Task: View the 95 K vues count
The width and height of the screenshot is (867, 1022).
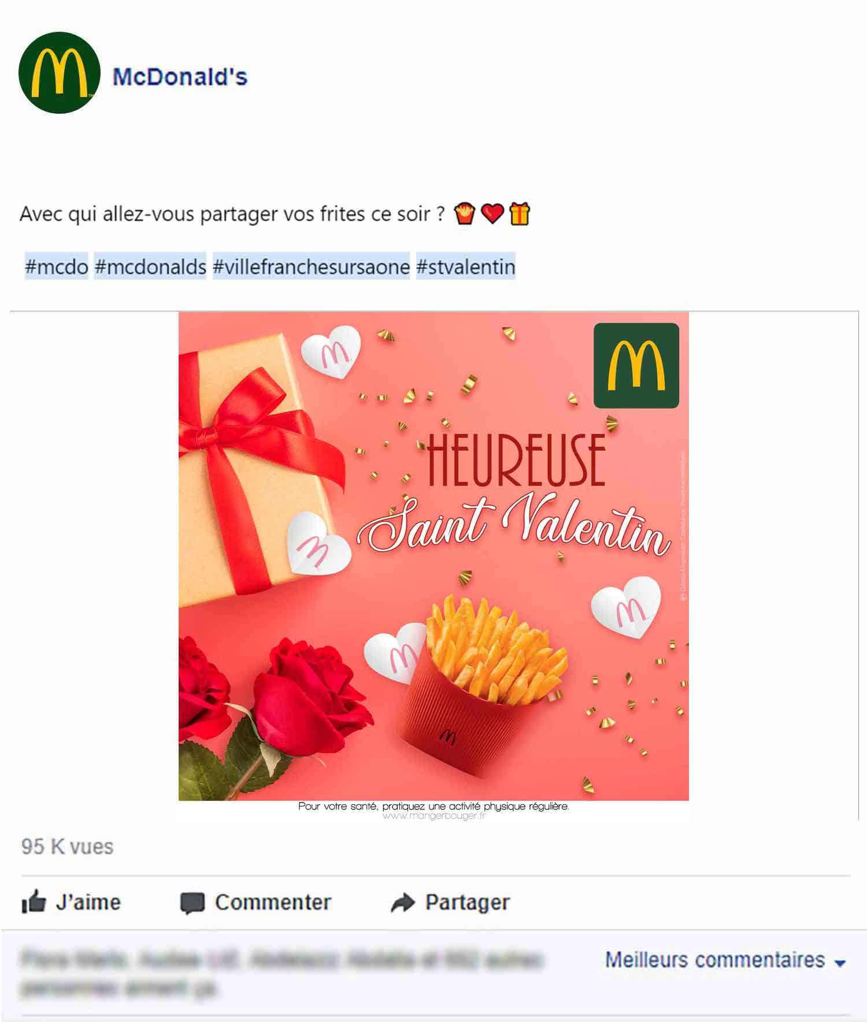Action: pos(67,847)
